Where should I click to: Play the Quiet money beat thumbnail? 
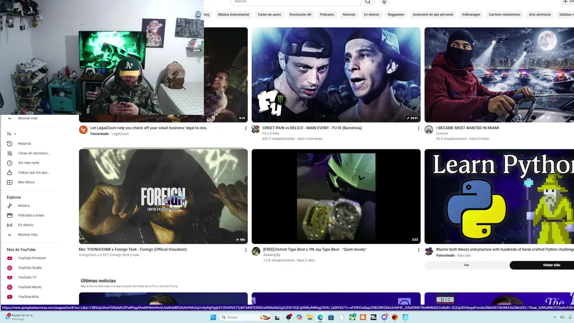coord(336,196)
